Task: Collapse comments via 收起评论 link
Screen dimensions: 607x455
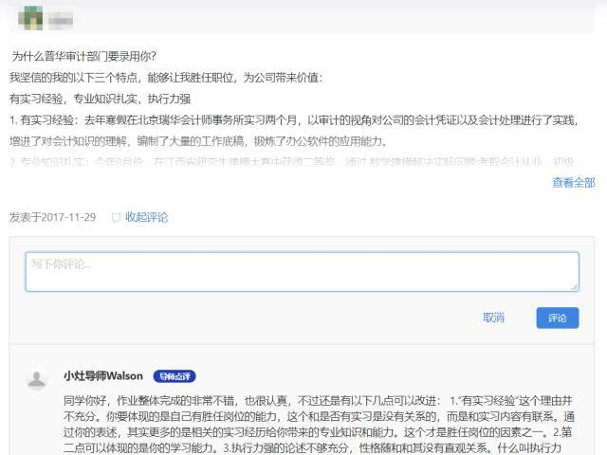Action: click(x=146, y=217)
